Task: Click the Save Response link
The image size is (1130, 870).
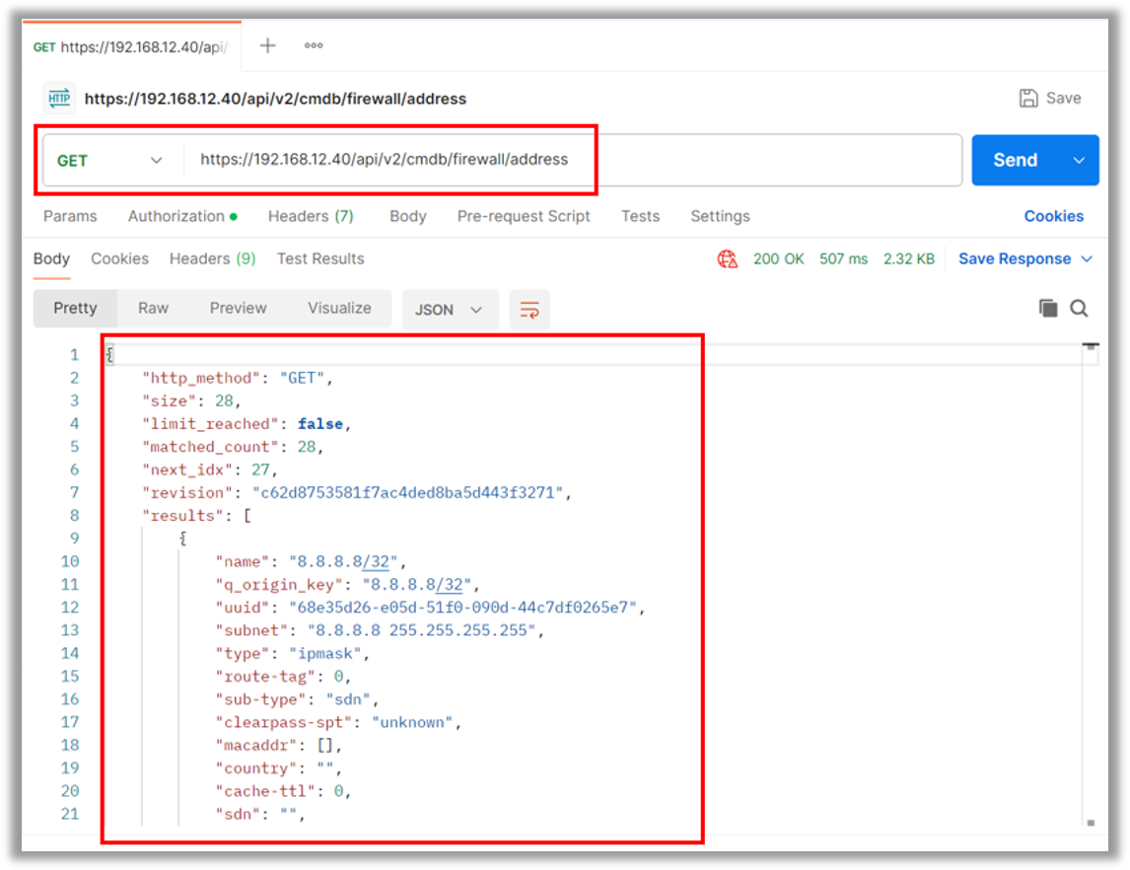Action: tap(1016, 258)
